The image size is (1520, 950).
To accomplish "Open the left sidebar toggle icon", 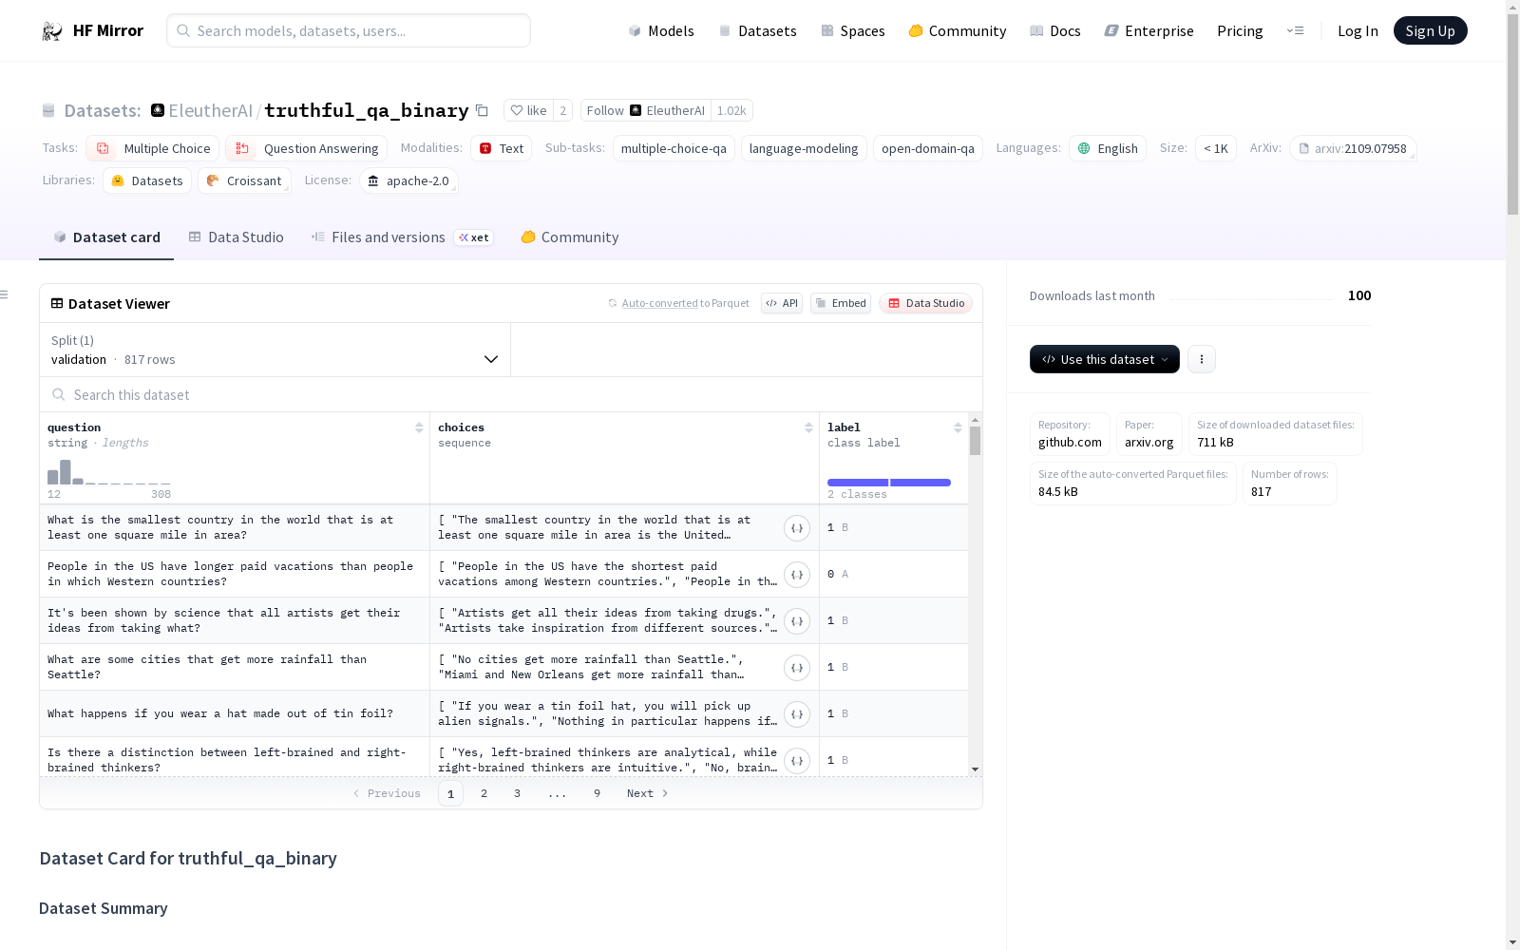I will pos(4,294).
